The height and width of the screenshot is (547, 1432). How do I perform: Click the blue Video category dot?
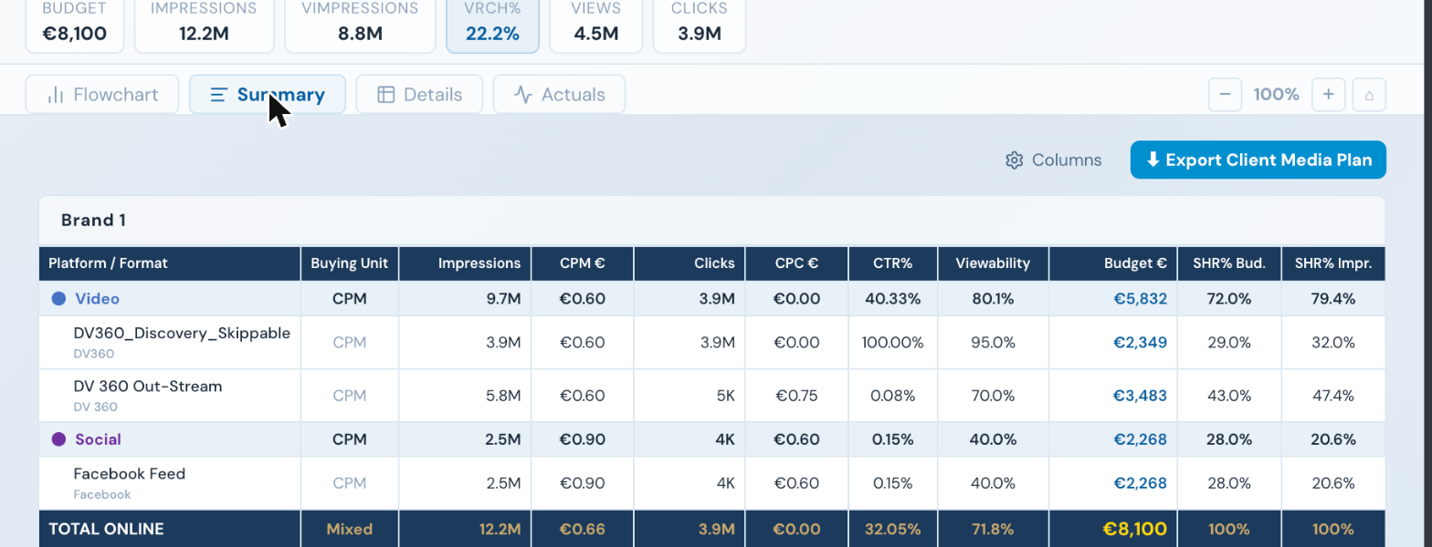tap(59, 299)
